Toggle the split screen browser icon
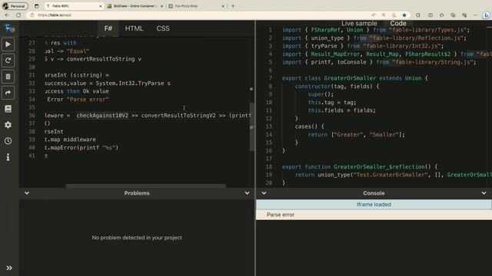The width and height of the screenshot is (492, 276). tap(430, 15)
